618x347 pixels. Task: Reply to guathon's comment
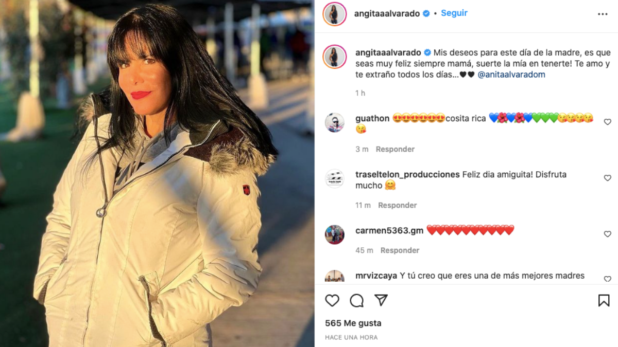[x=395, y=149]
